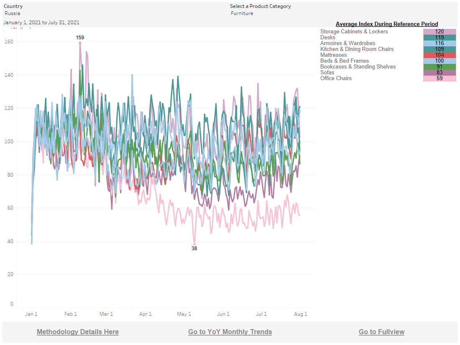Click the Beds & Bed Frames legend label
The image size is (460, 345).
pos(344,61)
